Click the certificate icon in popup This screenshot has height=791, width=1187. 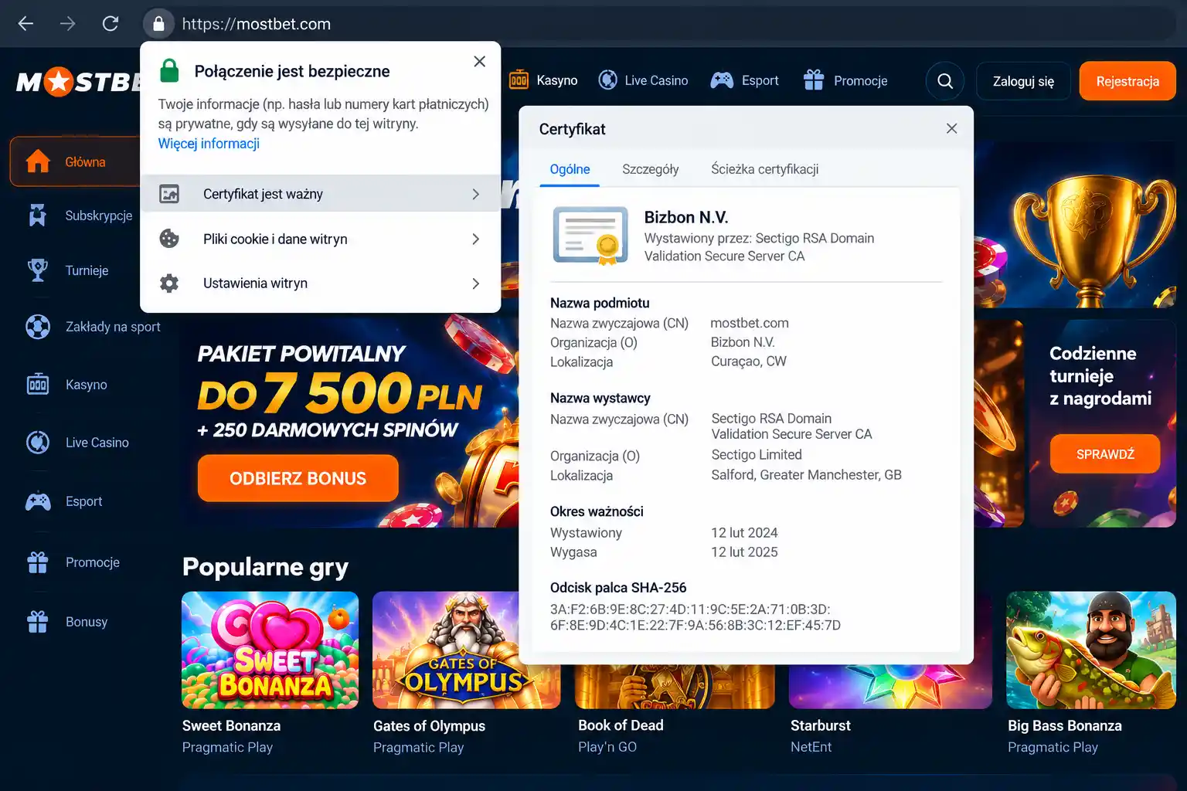point(169,194)
